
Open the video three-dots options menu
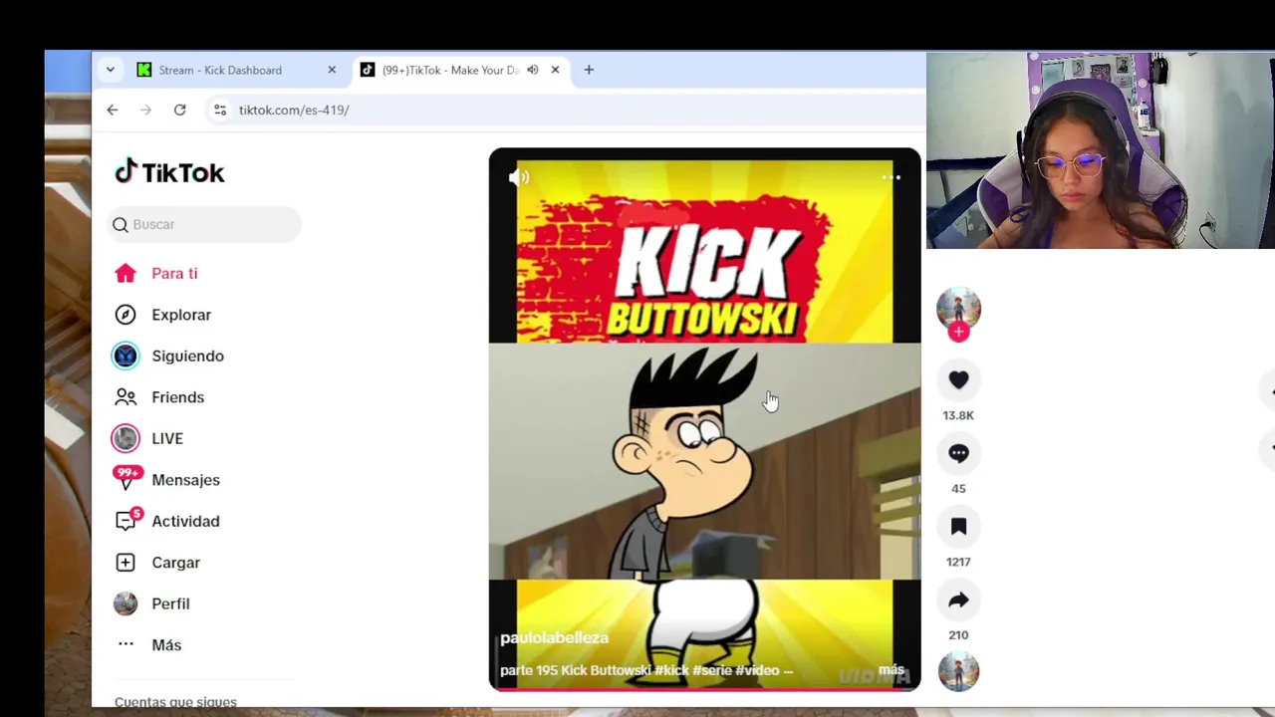(x=892, y=177)
